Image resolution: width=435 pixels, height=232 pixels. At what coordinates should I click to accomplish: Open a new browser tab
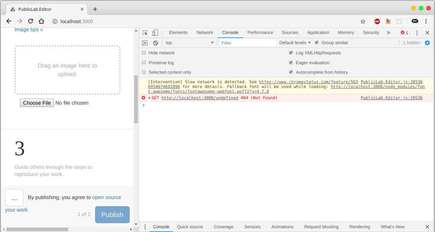tap(95, 9)
